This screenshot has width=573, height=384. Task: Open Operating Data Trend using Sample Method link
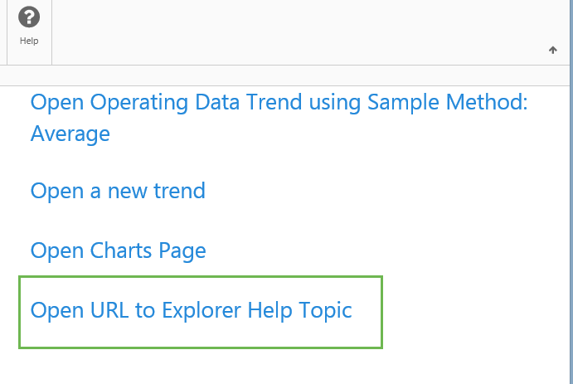click(279, 103)
